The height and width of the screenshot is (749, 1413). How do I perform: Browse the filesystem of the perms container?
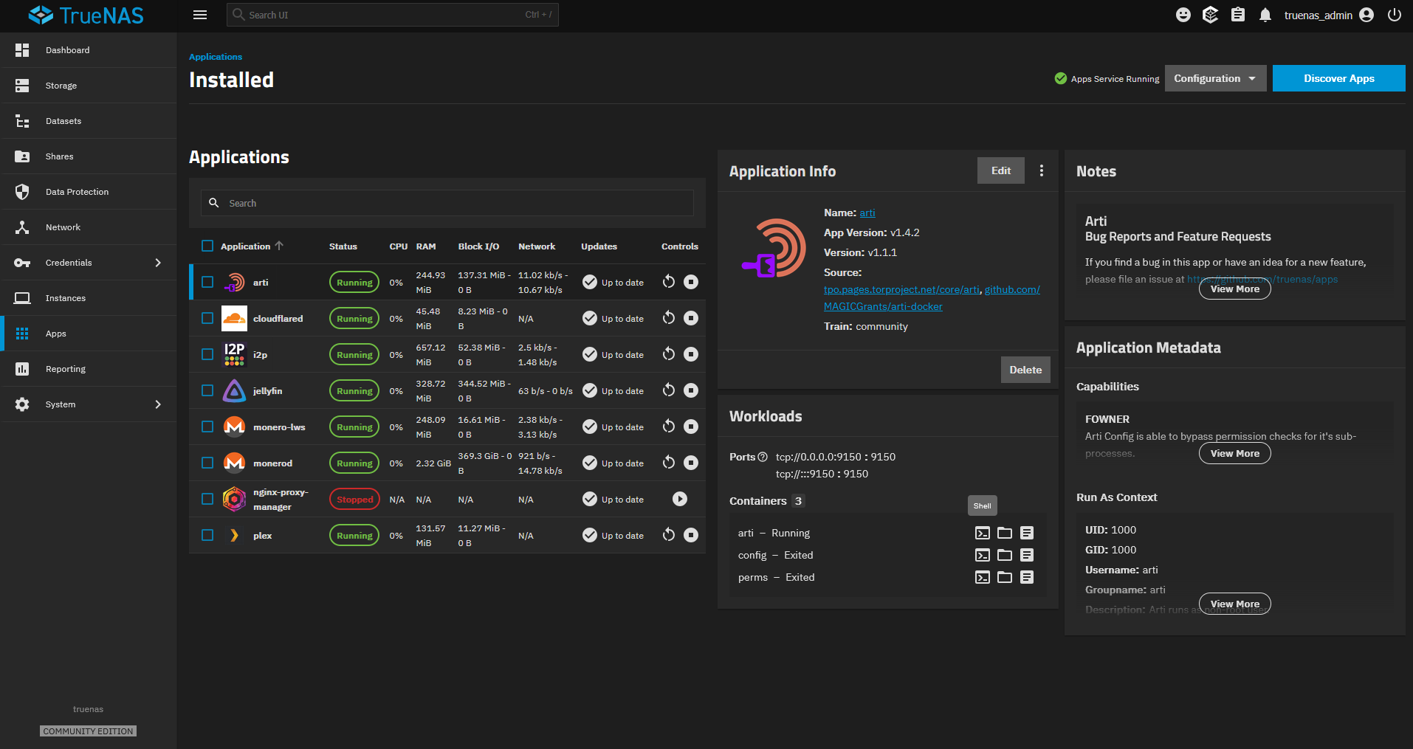coord(1004,577)
